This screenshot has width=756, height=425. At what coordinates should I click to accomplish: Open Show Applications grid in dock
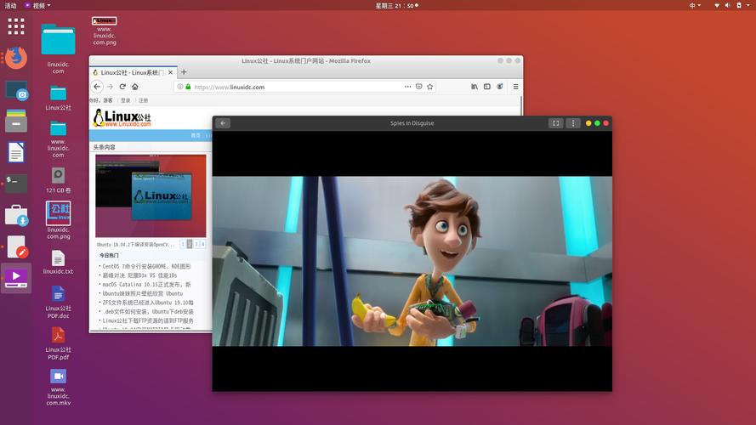tap(15, 26)
